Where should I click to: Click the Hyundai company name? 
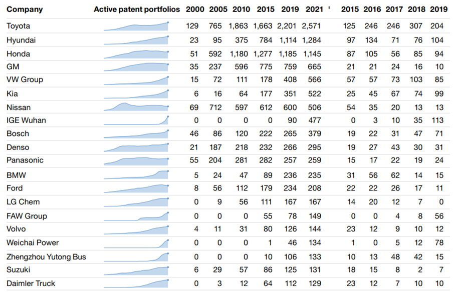point(21,40)
